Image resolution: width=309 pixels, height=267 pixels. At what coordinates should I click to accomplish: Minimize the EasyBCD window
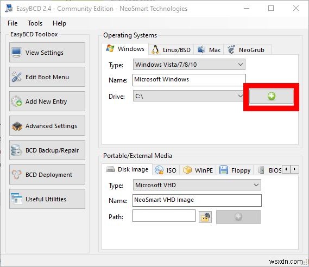[x=247, y=8]
